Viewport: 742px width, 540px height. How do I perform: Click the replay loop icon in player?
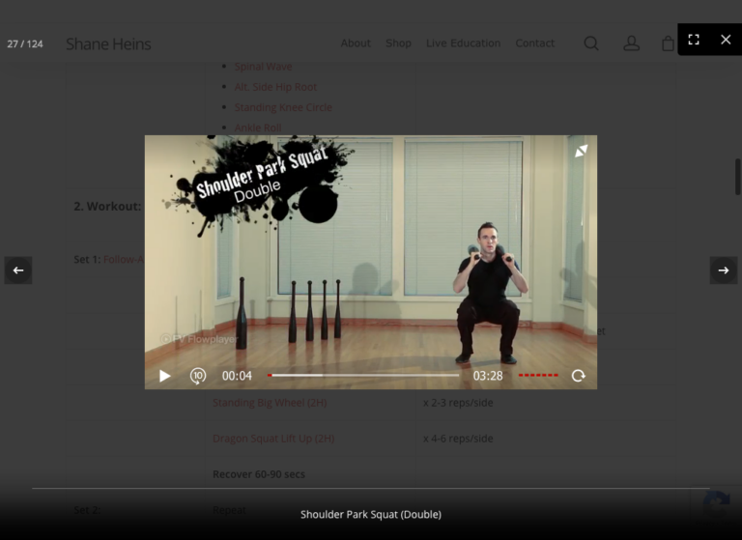tap(579, 376)
